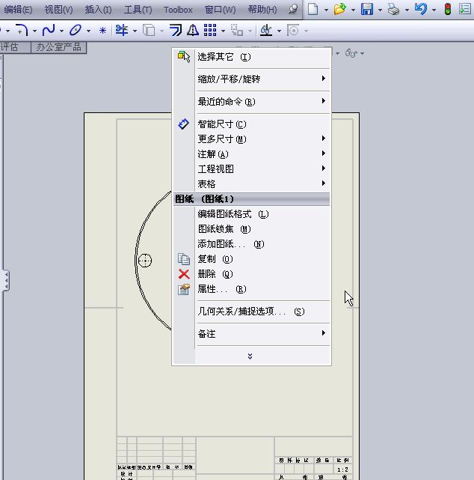Click the red X delete icon

point(184,274)
